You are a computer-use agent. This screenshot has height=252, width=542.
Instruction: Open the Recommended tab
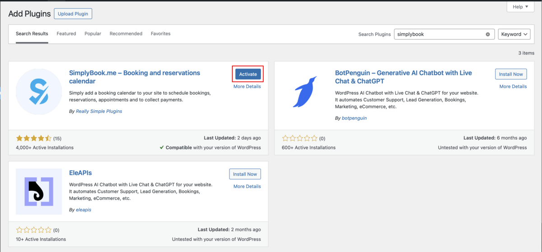tap(126, 34)
